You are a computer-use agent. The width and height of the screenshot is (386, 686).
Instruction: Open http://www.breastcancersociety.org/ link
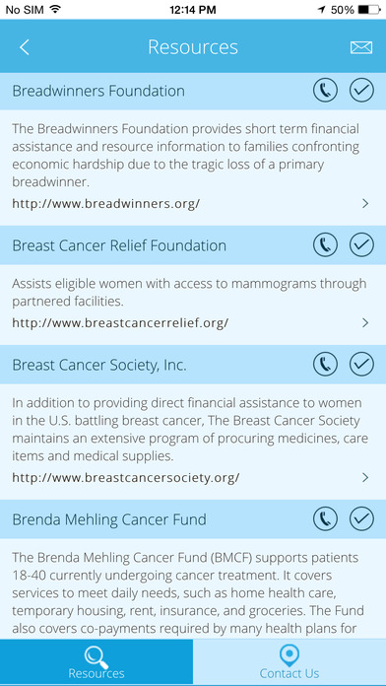[126, 477]
